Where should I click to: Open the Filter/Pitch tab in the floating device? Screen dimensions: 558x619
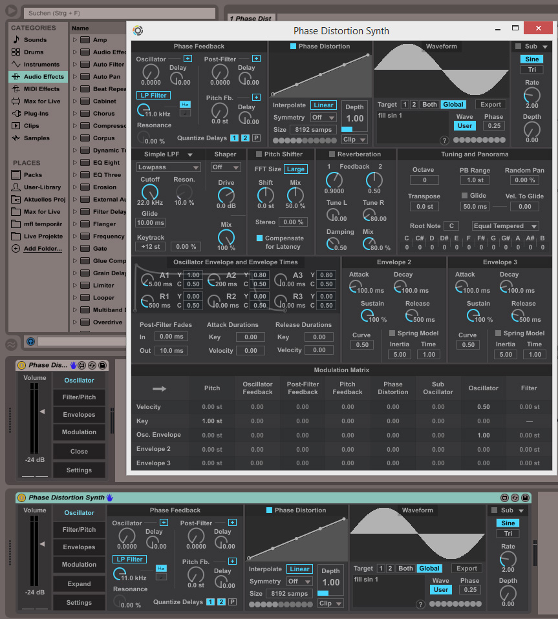pos(79,397)
